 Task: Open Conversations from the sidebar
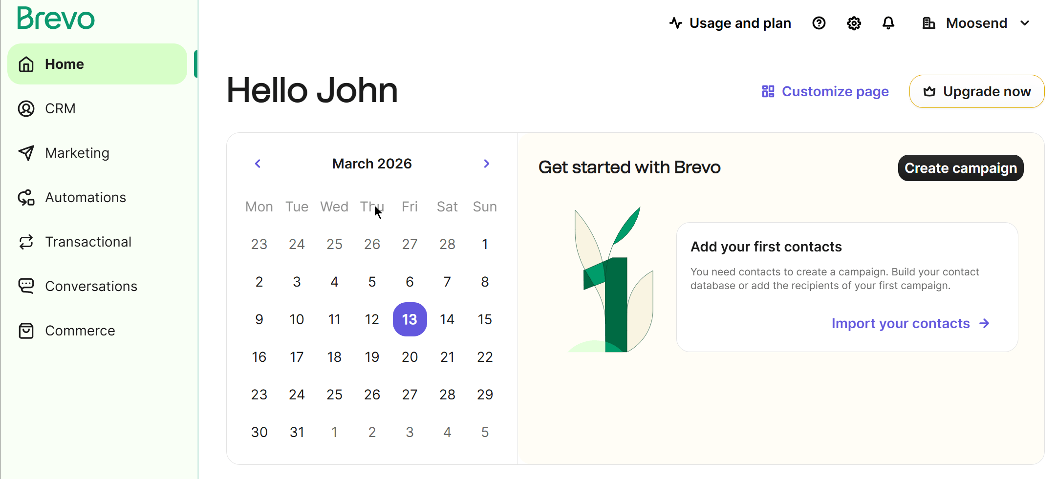coord(91,286)
